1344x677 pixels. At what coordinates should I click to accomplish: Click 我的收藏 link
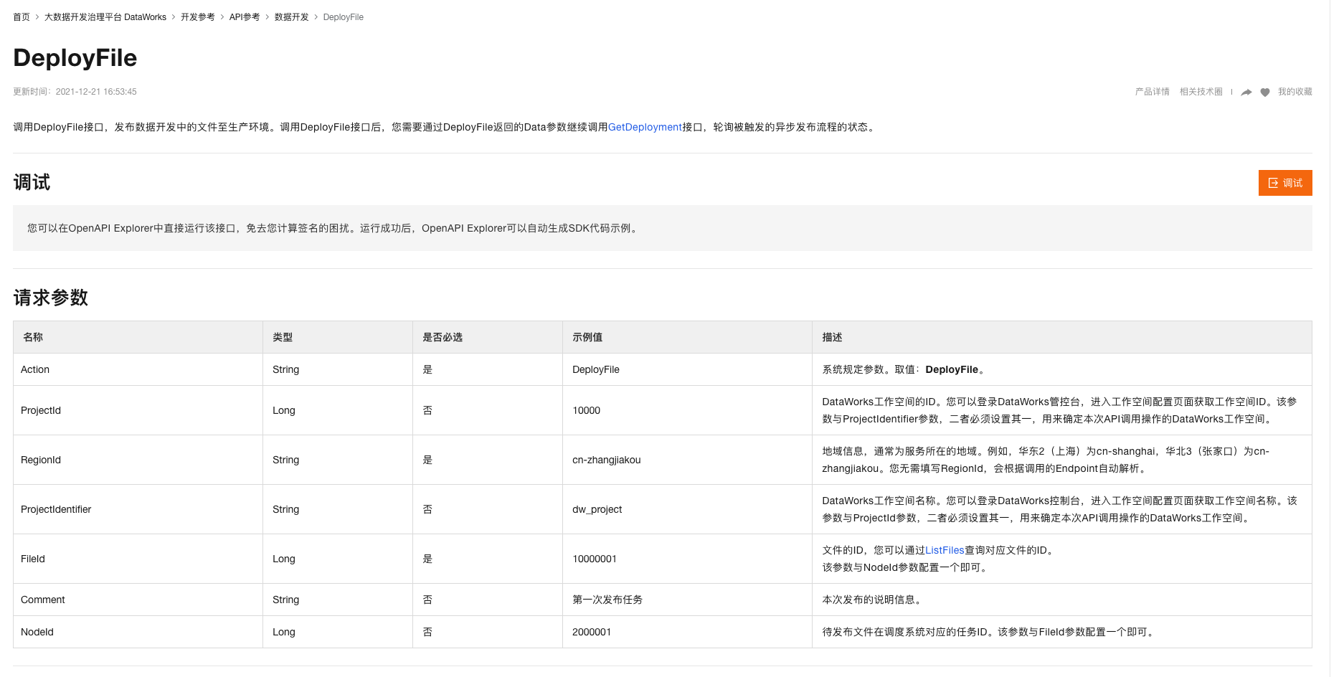(x=1295, y=92)
